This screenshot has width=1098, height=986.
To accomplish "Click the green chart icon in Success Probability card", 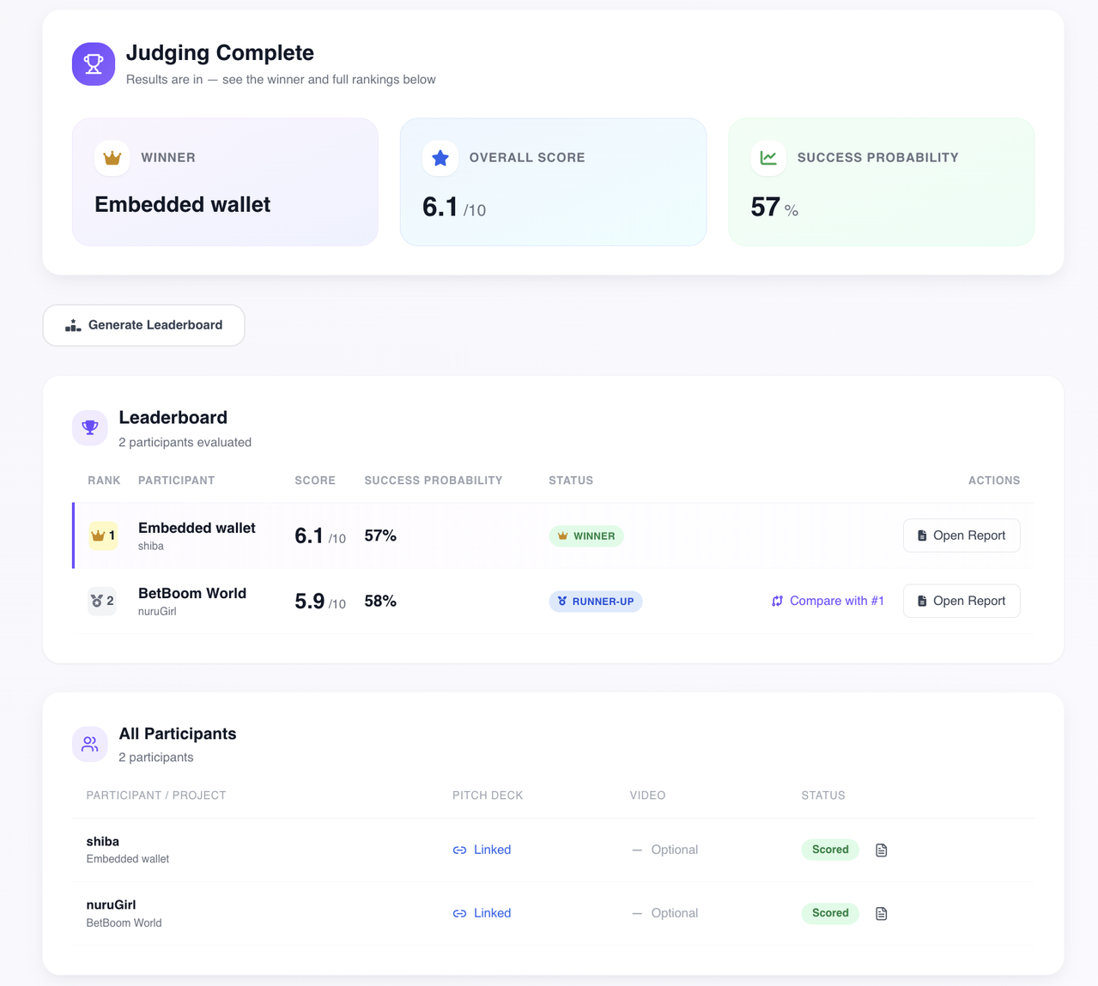I will point(768,158).
